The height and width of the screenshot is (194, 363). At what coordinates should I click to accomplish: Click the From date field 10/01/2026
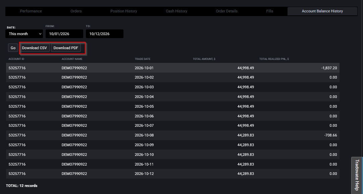64,34
